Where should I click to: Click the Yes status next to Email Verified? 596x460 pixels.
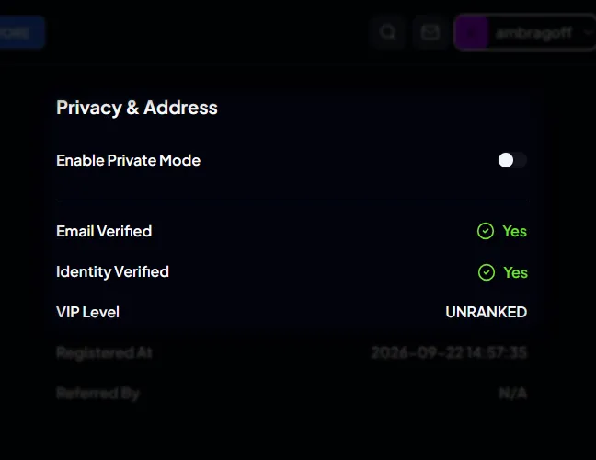(x=515, y=231)
